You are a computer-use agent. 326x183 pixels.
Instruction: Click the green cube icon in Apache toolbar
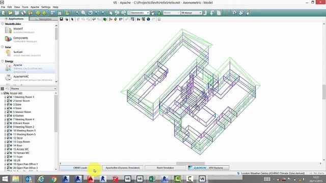point(105,19)
